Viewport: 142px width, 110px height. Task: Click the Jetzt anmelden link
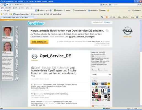tap(57, 37)
